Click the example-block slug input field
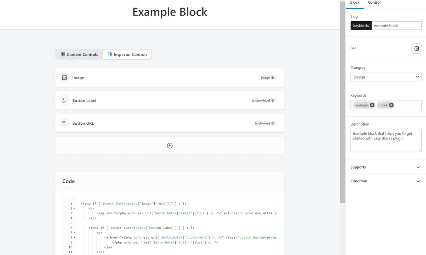 click(x=396, y=25)
